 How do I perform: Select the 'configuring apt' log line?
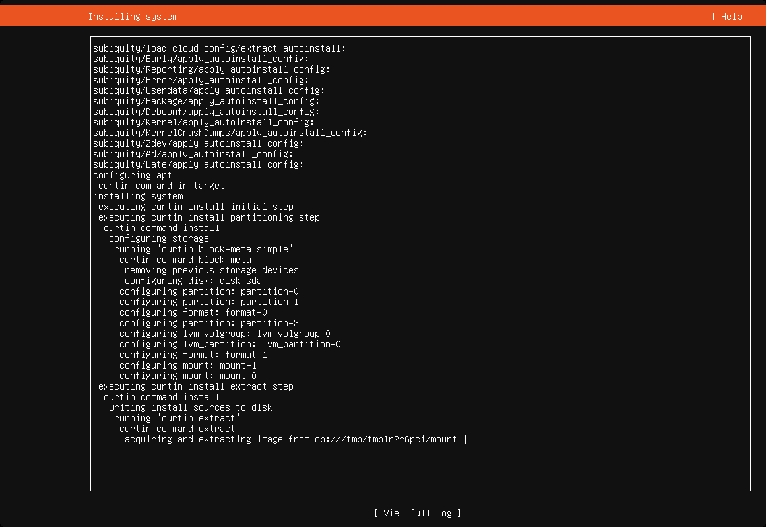tap(133, 175)
